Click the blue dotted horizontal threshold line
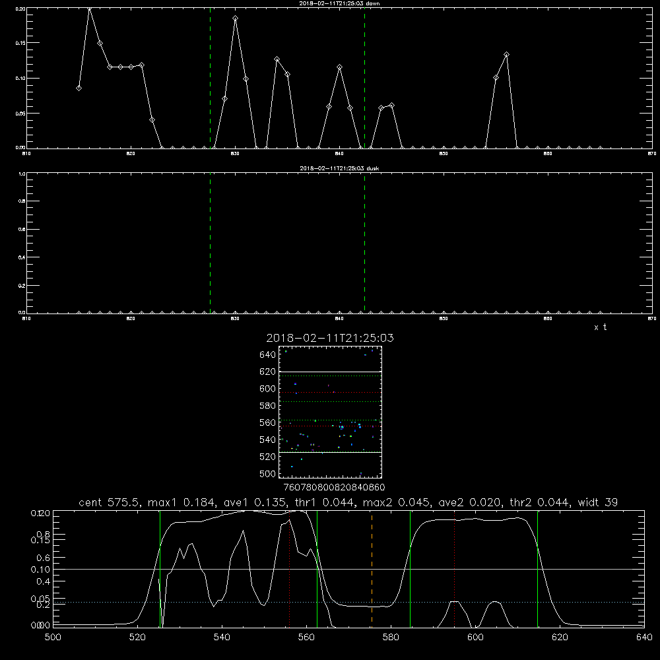The image size is (660, 660). pyautogui.click(x=348, y=603)
